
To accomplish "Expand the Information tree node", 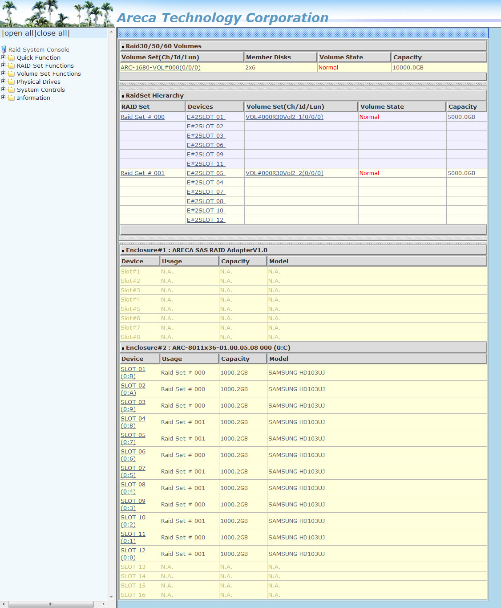I will pos(4,98).
